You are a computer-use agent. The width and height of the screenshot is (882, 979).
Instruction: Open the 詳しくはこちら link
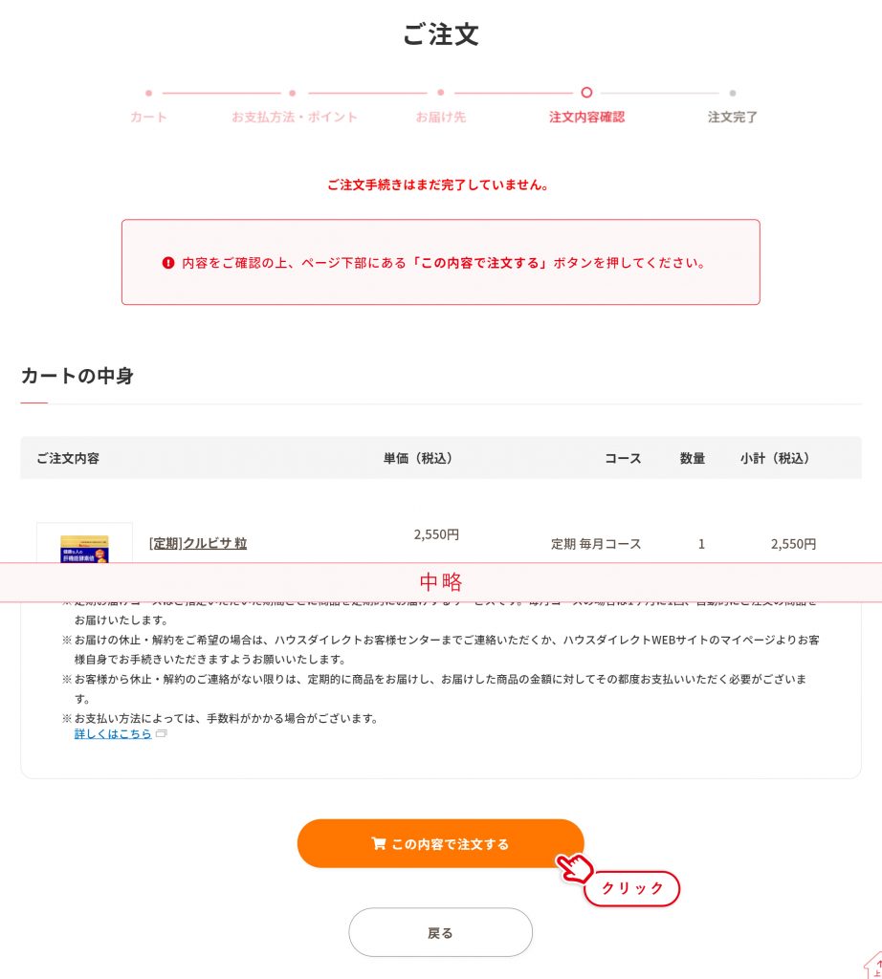tap(113, 733)
